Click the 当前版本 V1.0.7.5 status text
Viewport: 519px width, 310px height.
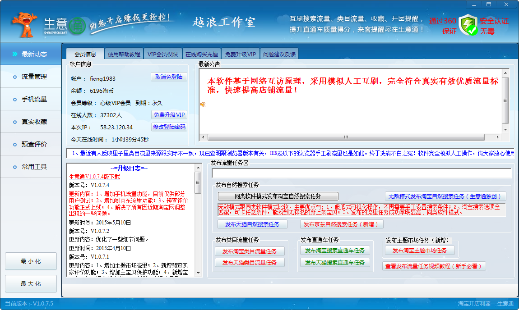[x=29, y=303]
